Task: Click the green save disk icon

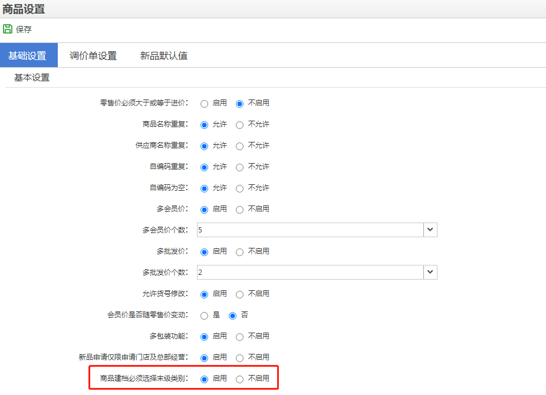Action: pyautogui.click(x=8, y=29)
